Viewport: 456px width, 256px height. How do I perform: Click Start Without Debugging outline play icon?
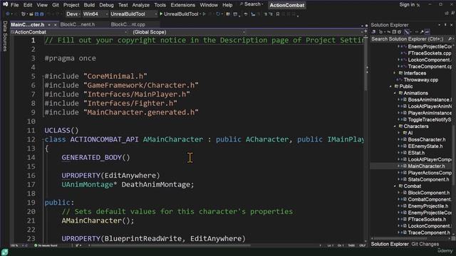click(x=204, y=14)
